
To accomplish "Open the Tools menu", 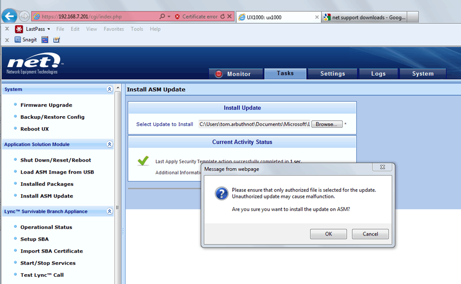I will tap(136, 29).
